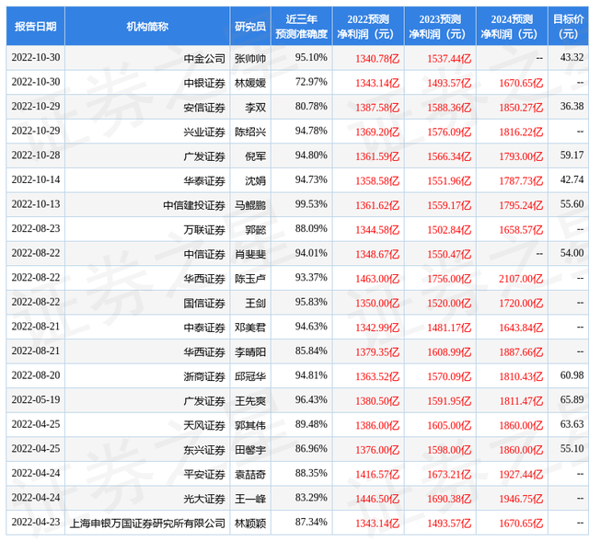
Task: Click analyst name 倪军
Action: pos(256,156)
